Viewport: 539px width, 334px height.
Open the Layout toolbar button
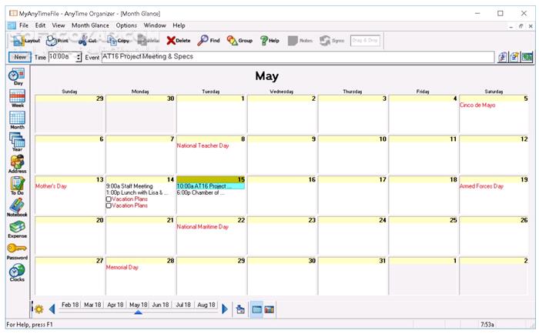[26, 41]
